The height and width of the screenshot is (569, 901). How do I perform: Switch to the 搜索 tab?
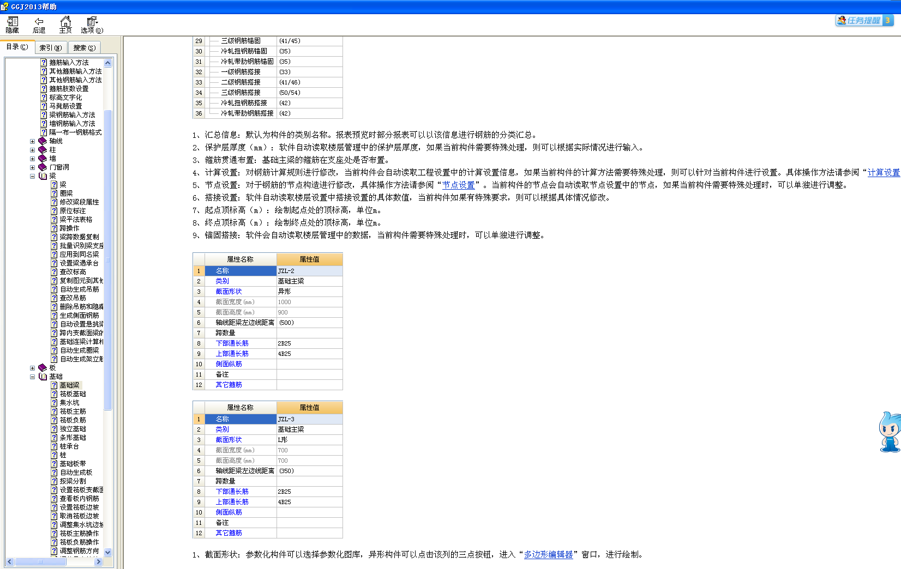85,48
